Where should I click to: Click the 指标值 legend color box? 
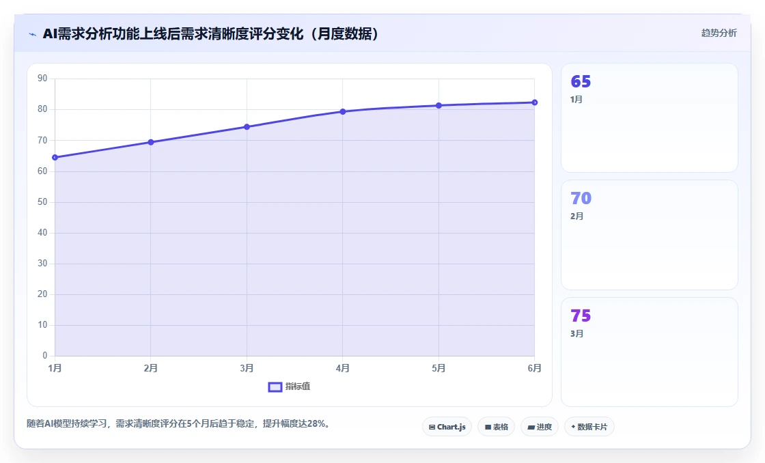point(275,387)
